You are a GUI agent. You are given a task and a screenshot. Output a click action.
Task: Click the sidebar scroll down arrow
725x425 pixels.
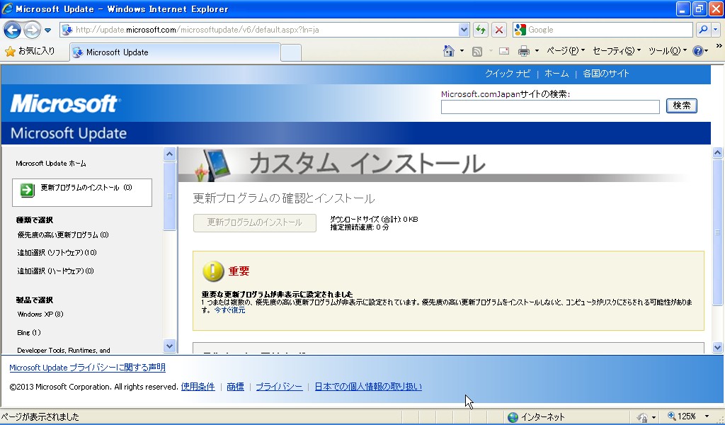point(169,346)
